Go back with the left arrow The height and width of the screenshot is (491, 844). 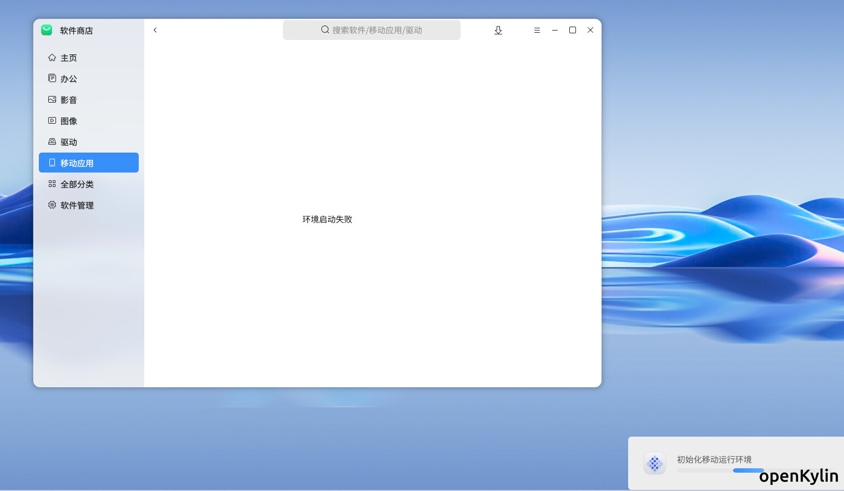click(155, 30)
